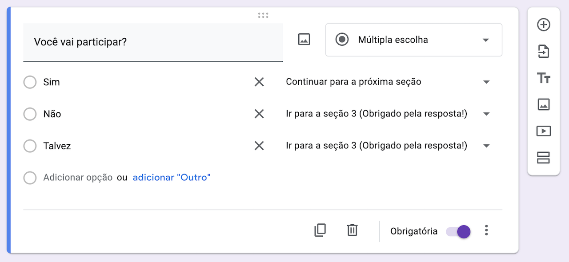Image resolution: width=569 pixels, height=262 pixels.
Task: Add a video from the side toolbar
Action: point(544,131)
